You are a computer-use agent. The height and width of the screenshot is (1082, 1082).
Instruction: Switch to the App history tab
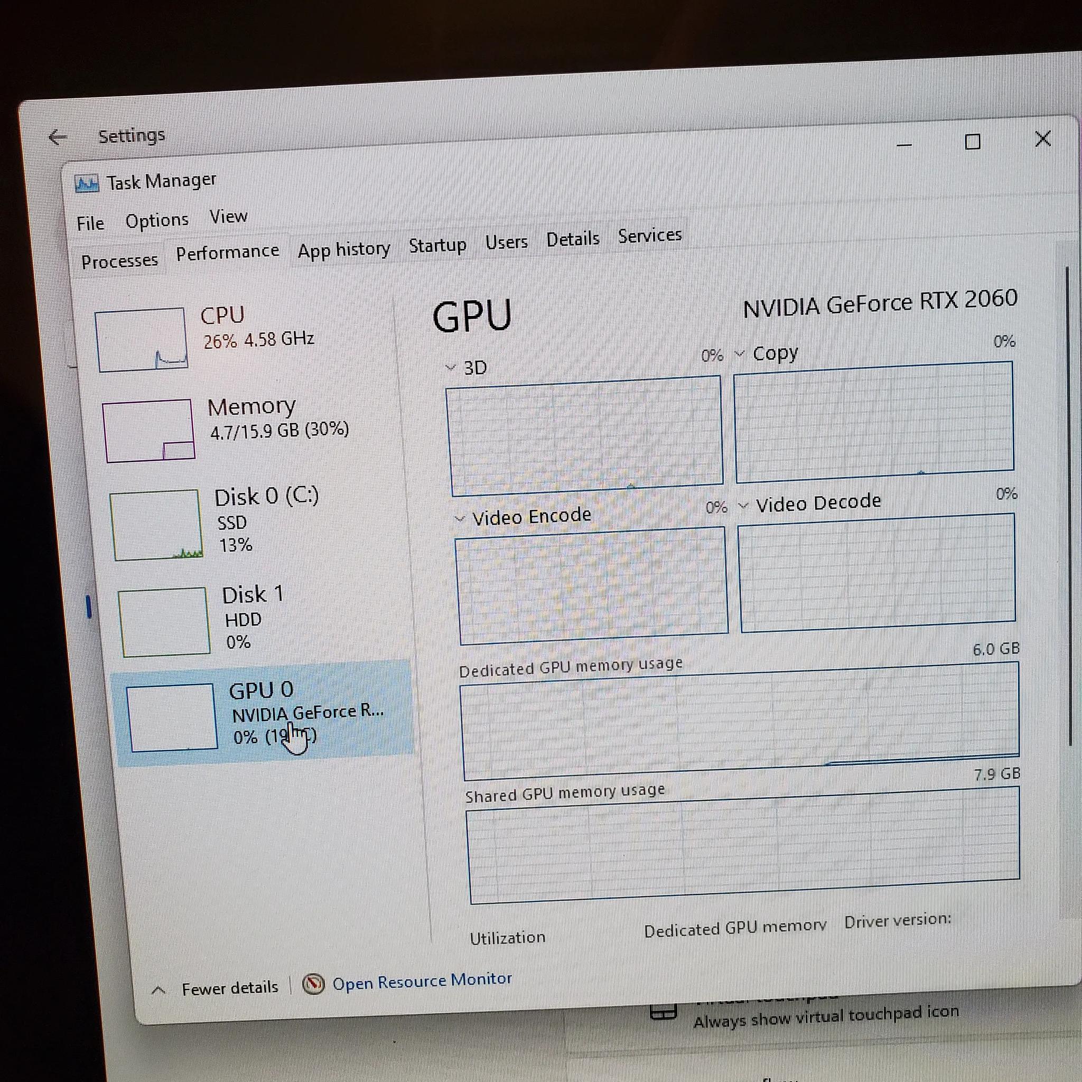344,249
